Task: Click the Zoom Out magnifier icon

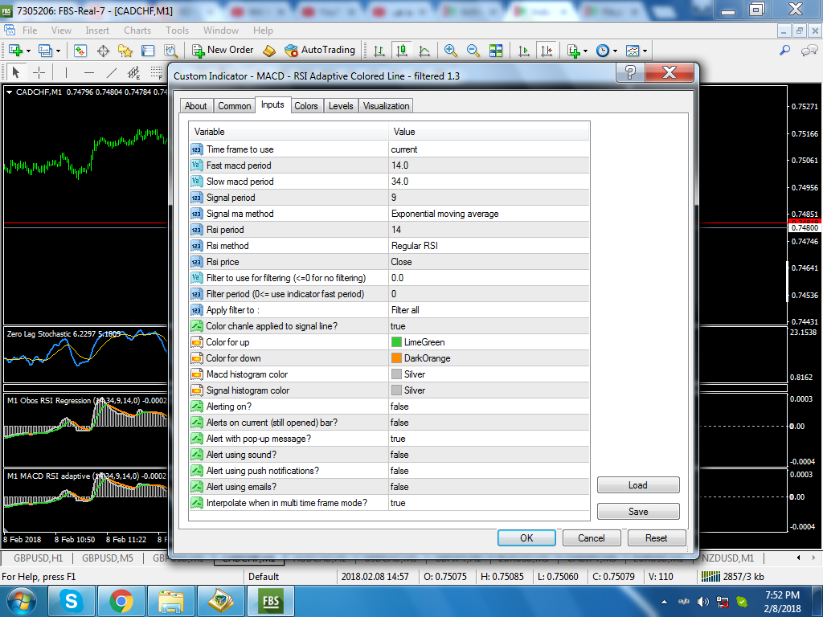Action: click(x=473, y=51)
